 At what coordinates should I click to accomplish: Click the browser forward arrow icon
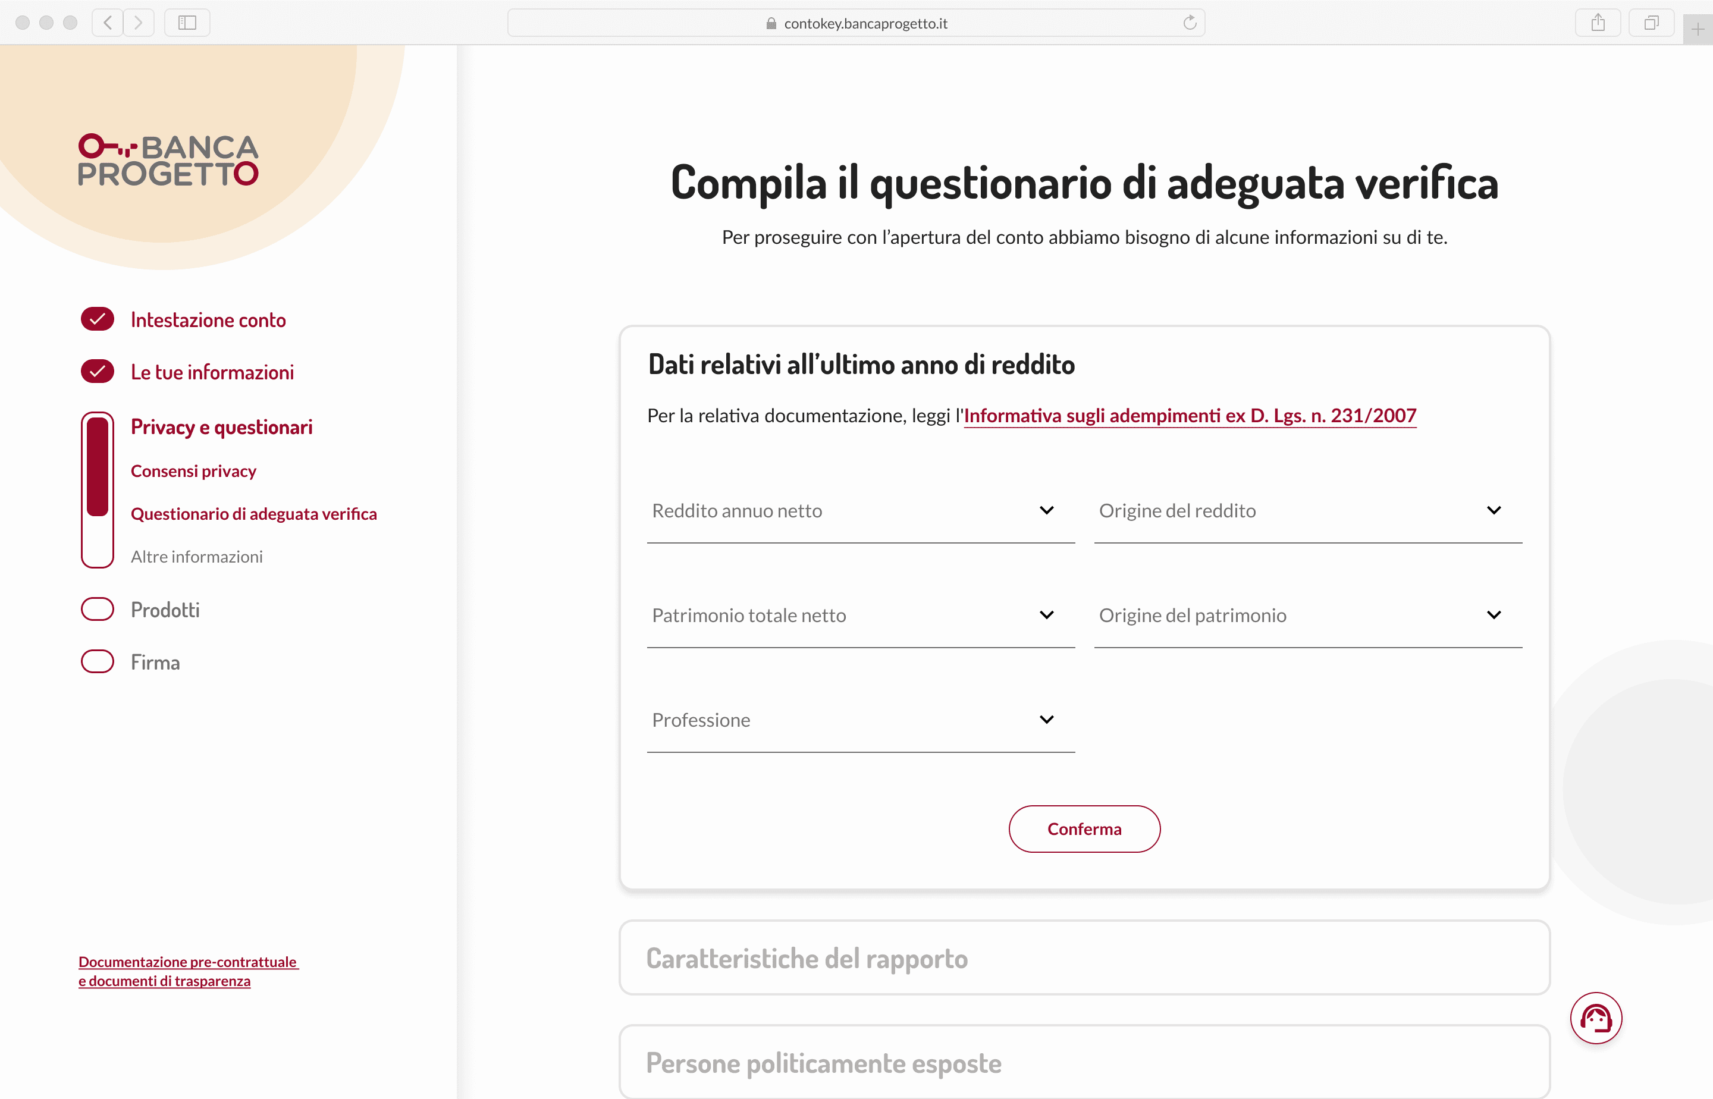(x=139, y=23)
